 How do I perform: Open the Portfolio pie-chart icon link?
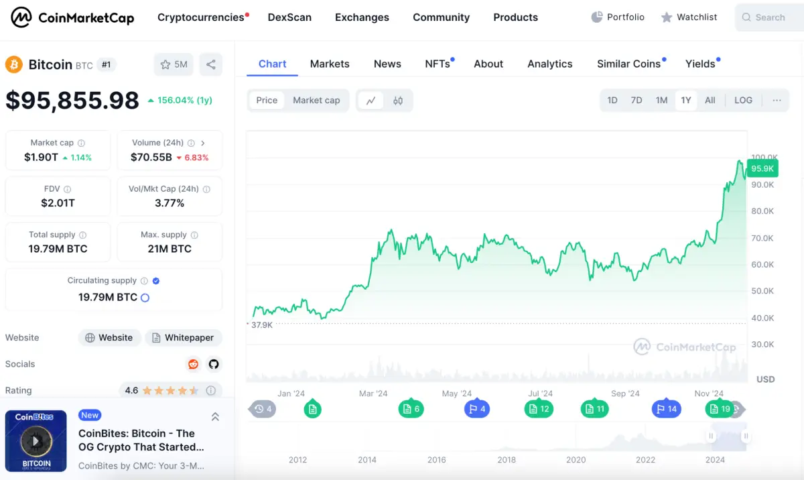(x=597, y=17)
